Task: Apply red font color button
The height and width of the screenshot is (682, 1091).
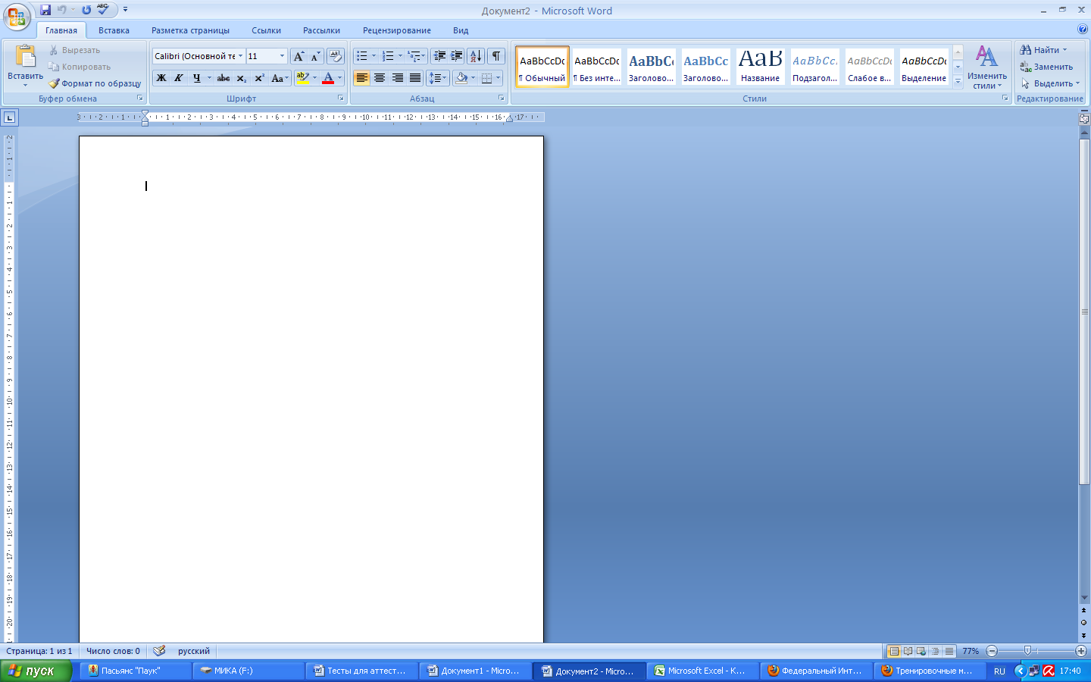Action: coord(328,78)
